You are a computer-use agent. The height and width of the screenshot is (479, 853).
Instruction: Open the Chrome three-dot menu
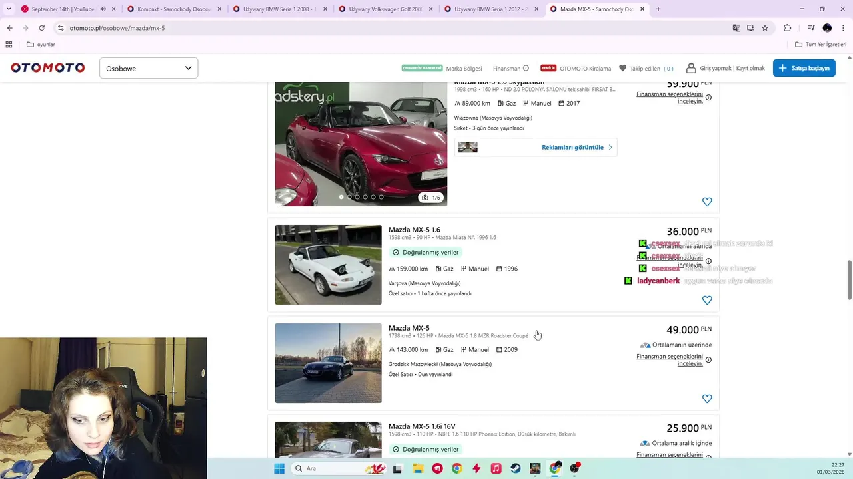click(843, 28)
